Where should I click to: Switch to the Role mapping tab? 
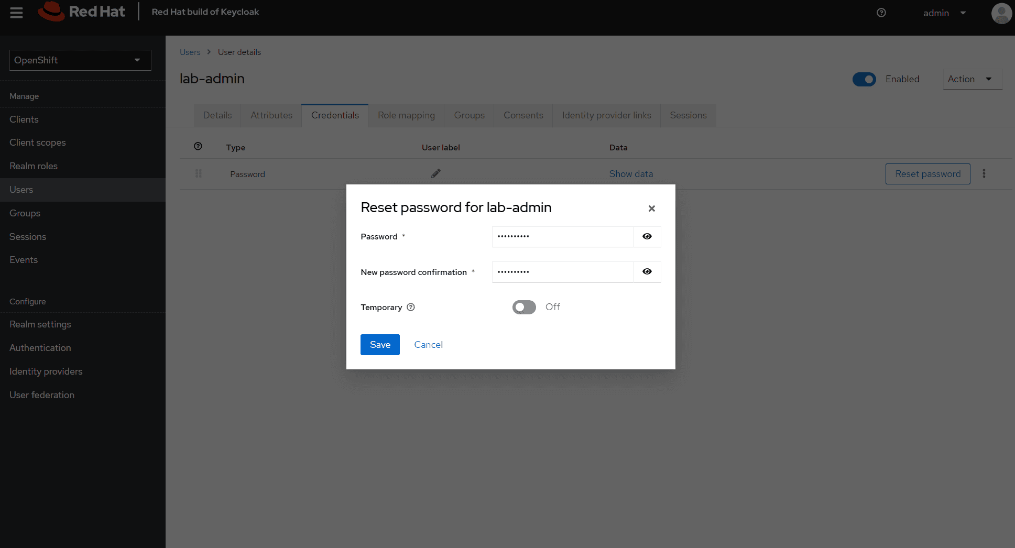(x=406, y=115)
